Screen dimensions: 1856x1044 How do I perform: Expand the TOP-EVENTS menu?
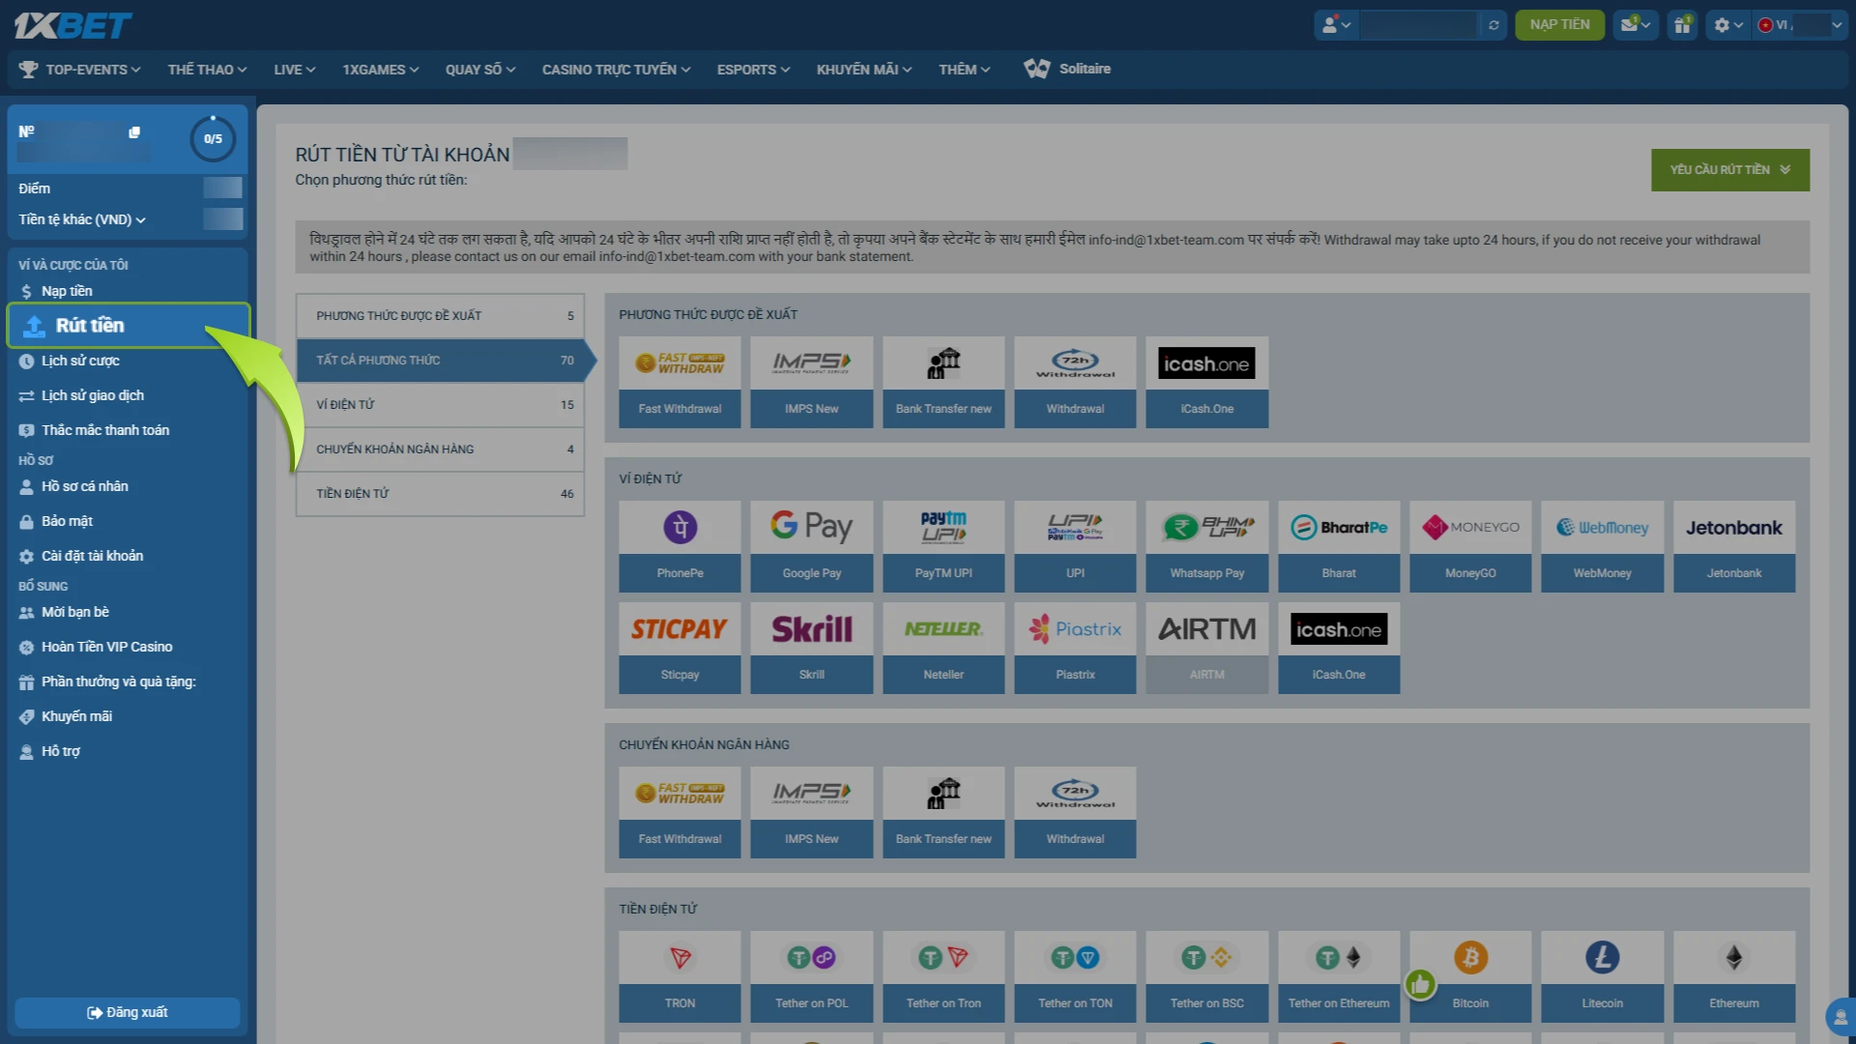(81, 70)
